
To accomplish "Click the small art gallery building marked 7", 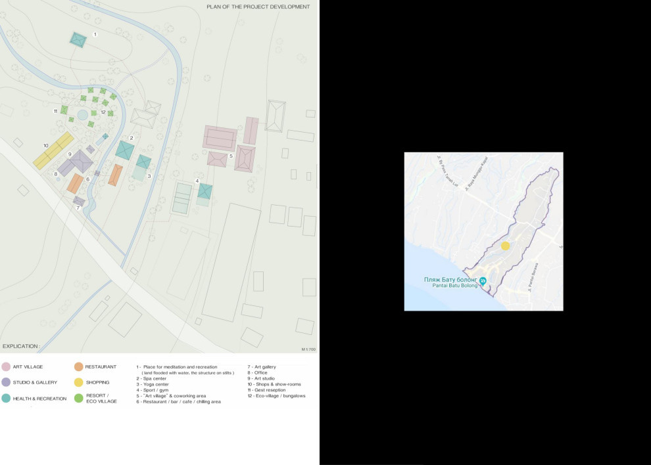I will pyautogui.click(x=79, y=200).
